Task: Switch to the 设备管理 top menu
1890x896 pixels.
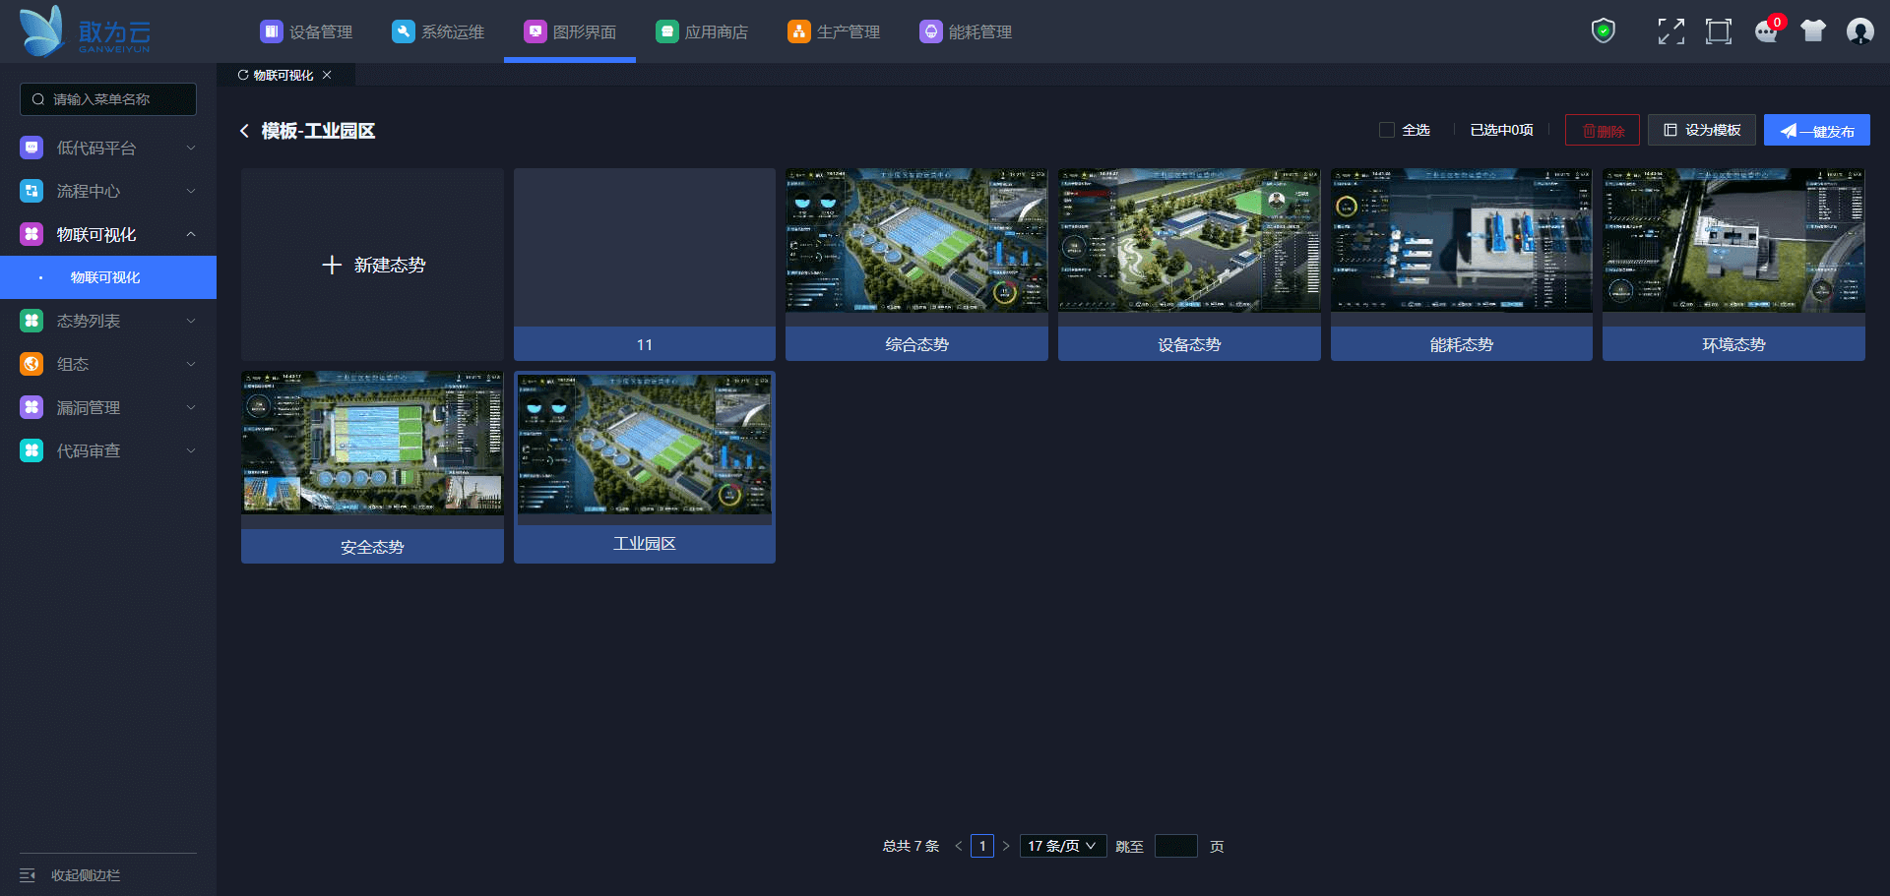Action: (306, 31)
